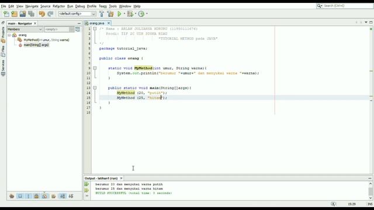Click the Clean and Build icon

110,14
